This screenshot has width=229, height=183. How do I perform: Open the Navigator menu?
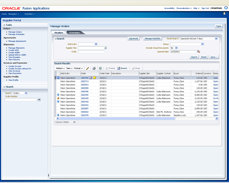14,14
